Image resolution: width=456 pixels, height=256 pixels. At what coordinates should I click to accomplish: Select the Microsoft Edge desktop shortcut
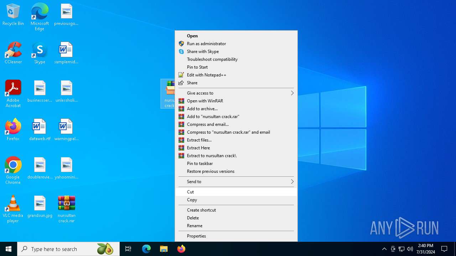coord(40,17)
